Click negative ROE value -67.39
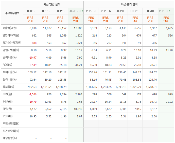The height and width of the screenshot is (143, 175). [x=32, y=65]
